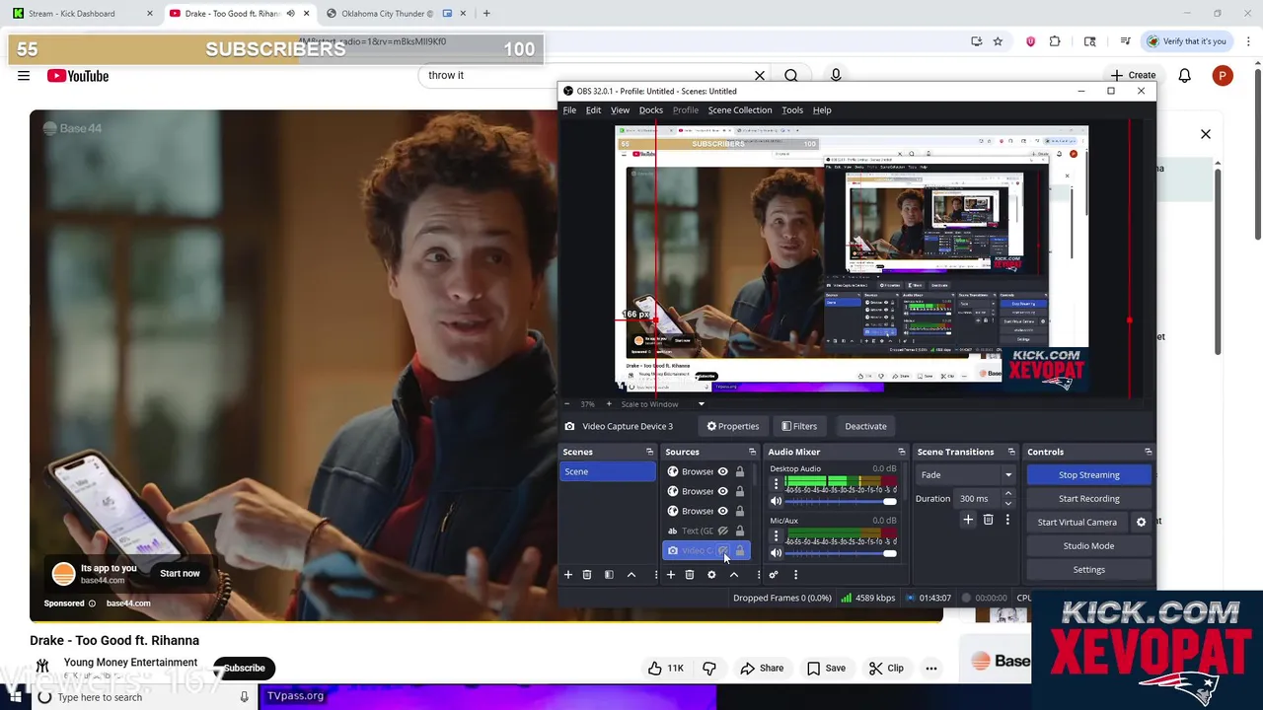Image resolution: width=1263 pixels, height=710 pixels.
Task: Start YouTube voice search with microphone
Action: tap(836, 76)
